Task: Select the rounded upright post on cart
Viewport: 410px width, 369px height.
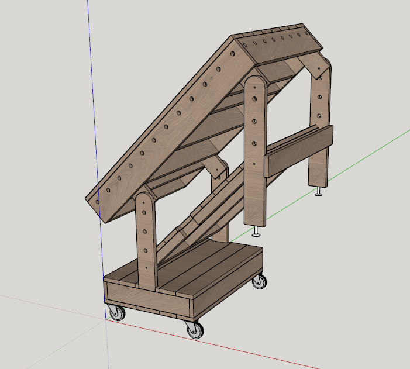Action: [x=146, y=240]
